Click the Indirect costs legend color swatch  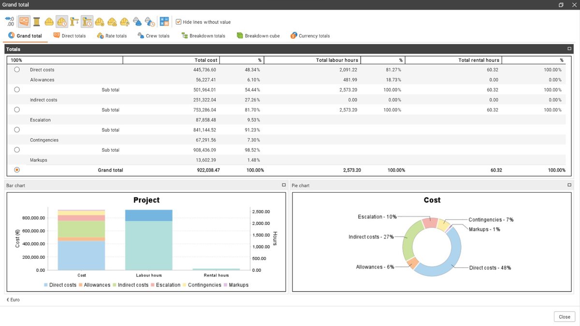tap(115, 285)
